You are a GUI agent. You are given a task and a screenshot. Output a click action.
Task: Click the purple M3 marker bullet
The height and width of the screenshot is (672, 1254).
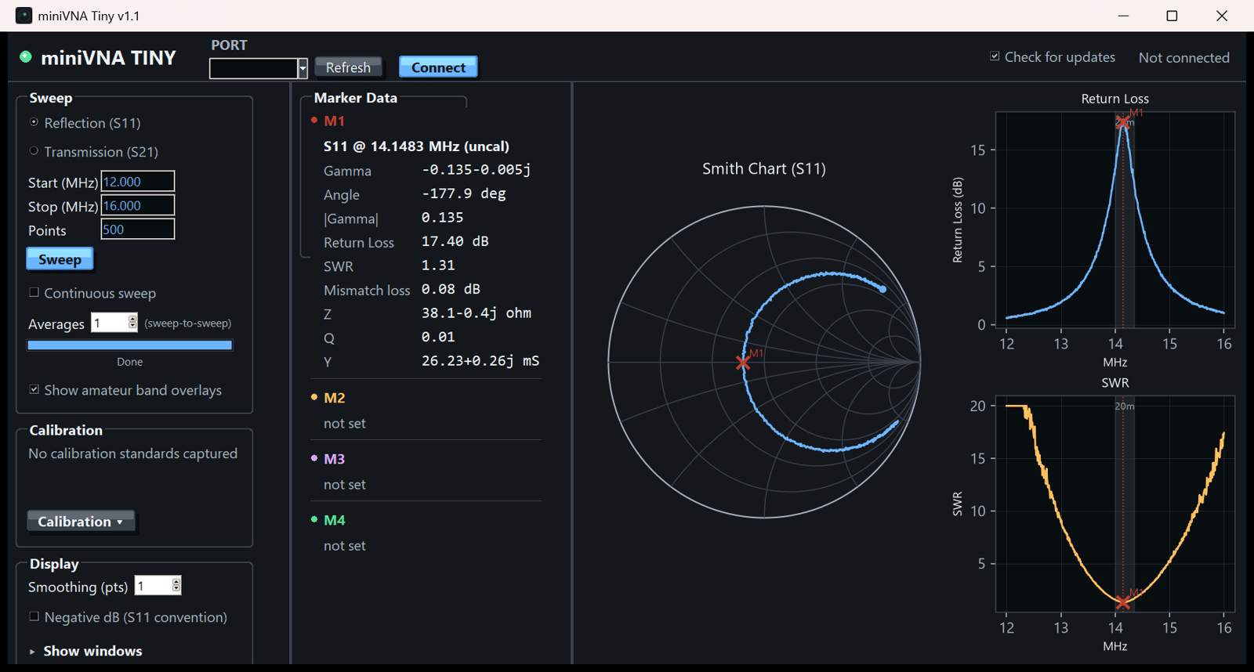[x=314, y=458]
